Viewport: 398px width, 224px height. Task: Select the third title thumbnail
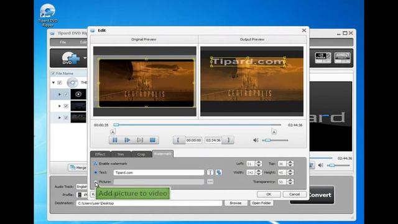click(x=78, y=118)
